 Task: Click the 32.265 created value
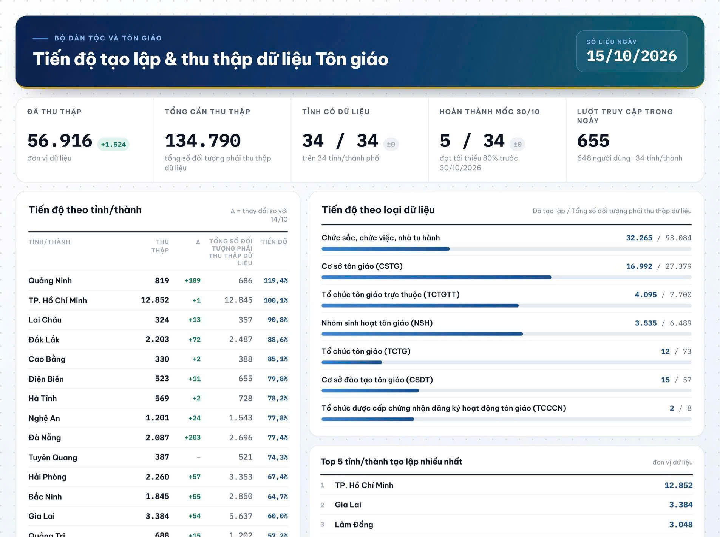[x=639, y=238]
